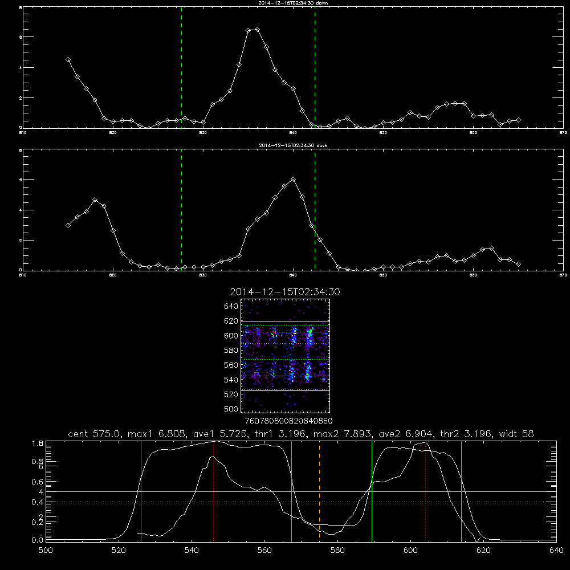Click the highest peak diamond in the dusk plot
This screenshot has height=570, width=570.
(x=294, y=179)
